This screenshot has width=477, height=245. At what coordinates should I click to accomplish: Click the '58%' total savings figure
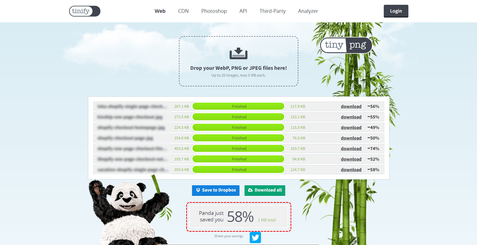241,217
